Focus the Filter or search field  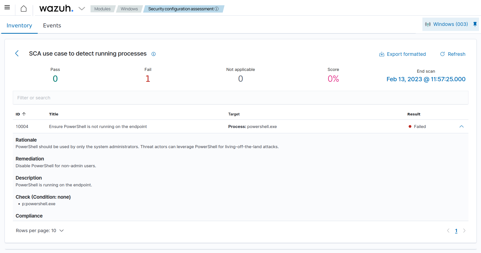point(241,98)
